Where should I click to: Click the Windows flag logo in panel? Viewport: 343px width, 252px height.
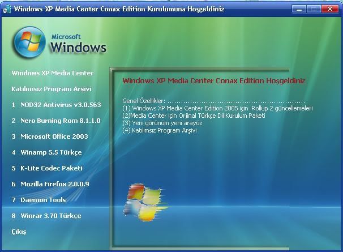pos(145,202)
